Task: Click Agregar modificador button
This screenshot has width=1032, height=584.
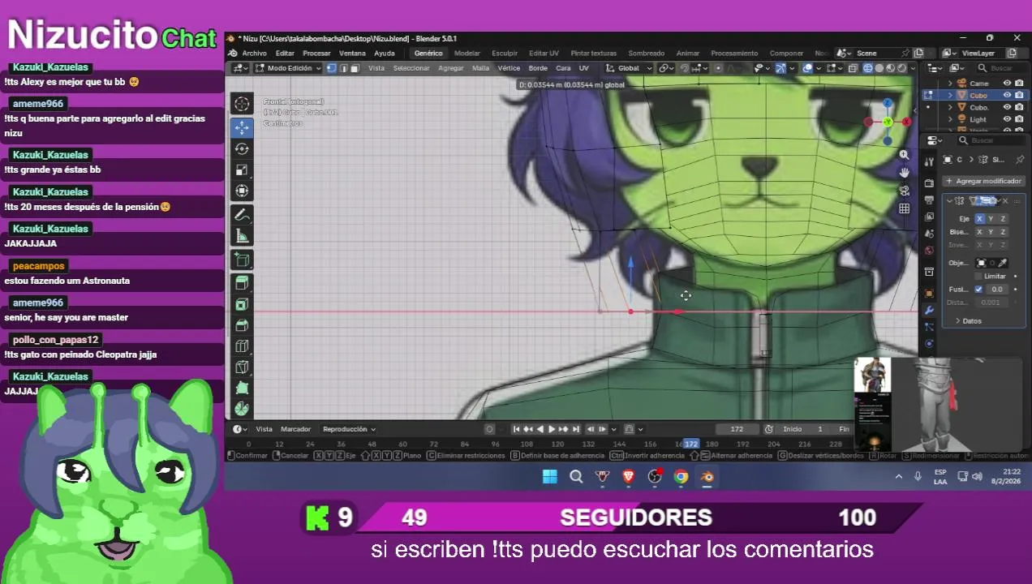Action: 984,181
